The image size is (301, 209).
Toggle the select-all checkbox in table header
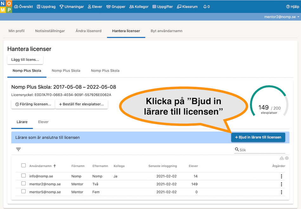[x=23, y=166]
